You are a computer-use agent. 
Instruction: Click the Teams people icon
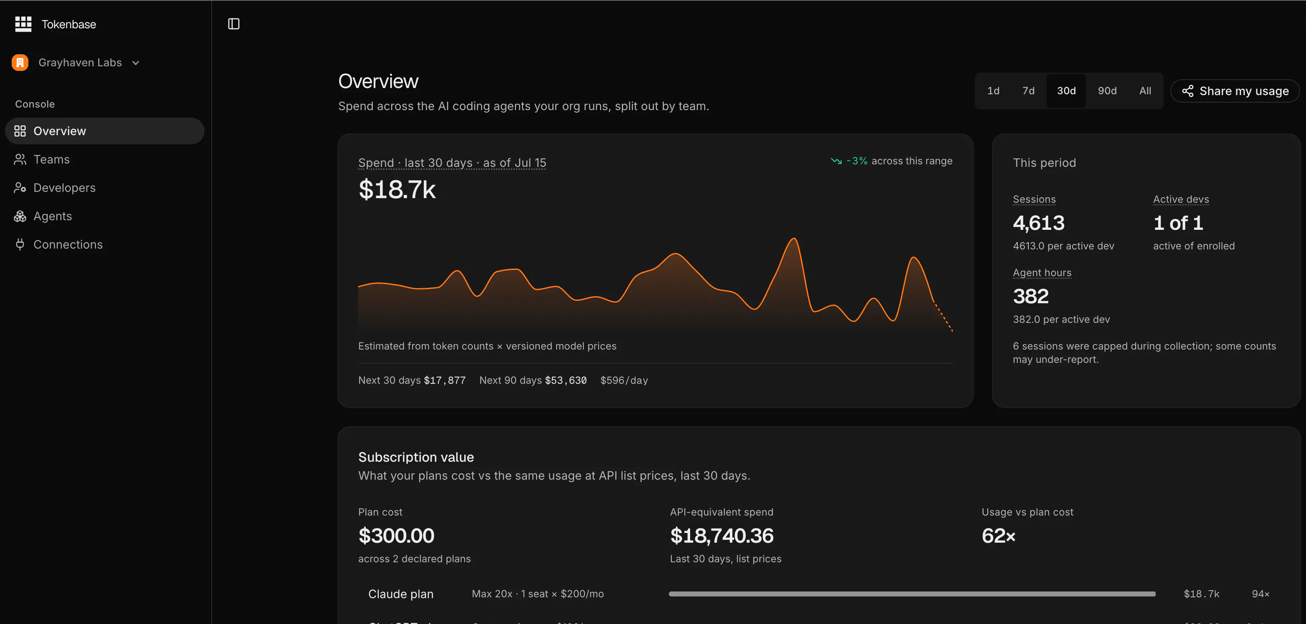pos(20,159)
